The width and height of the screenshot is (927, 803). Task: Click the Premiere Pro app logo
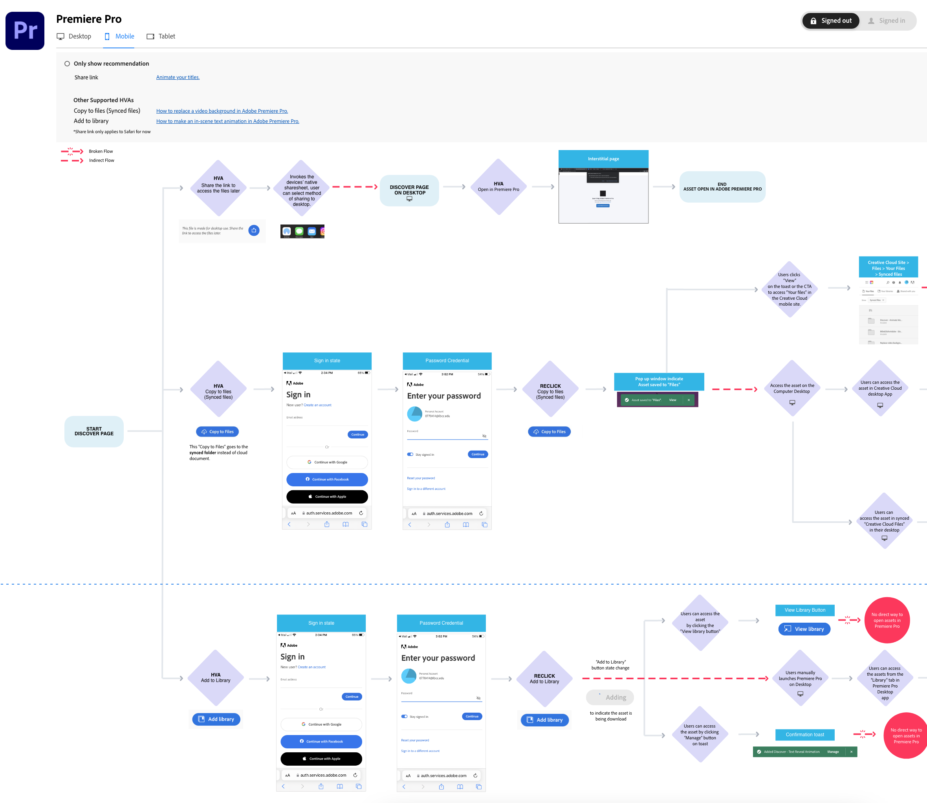point(25,31)
